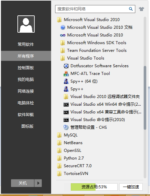Click the console icon for Visual Studio 命令提示(2010)
The image size is (150, 196).
[x=66, y=120]
